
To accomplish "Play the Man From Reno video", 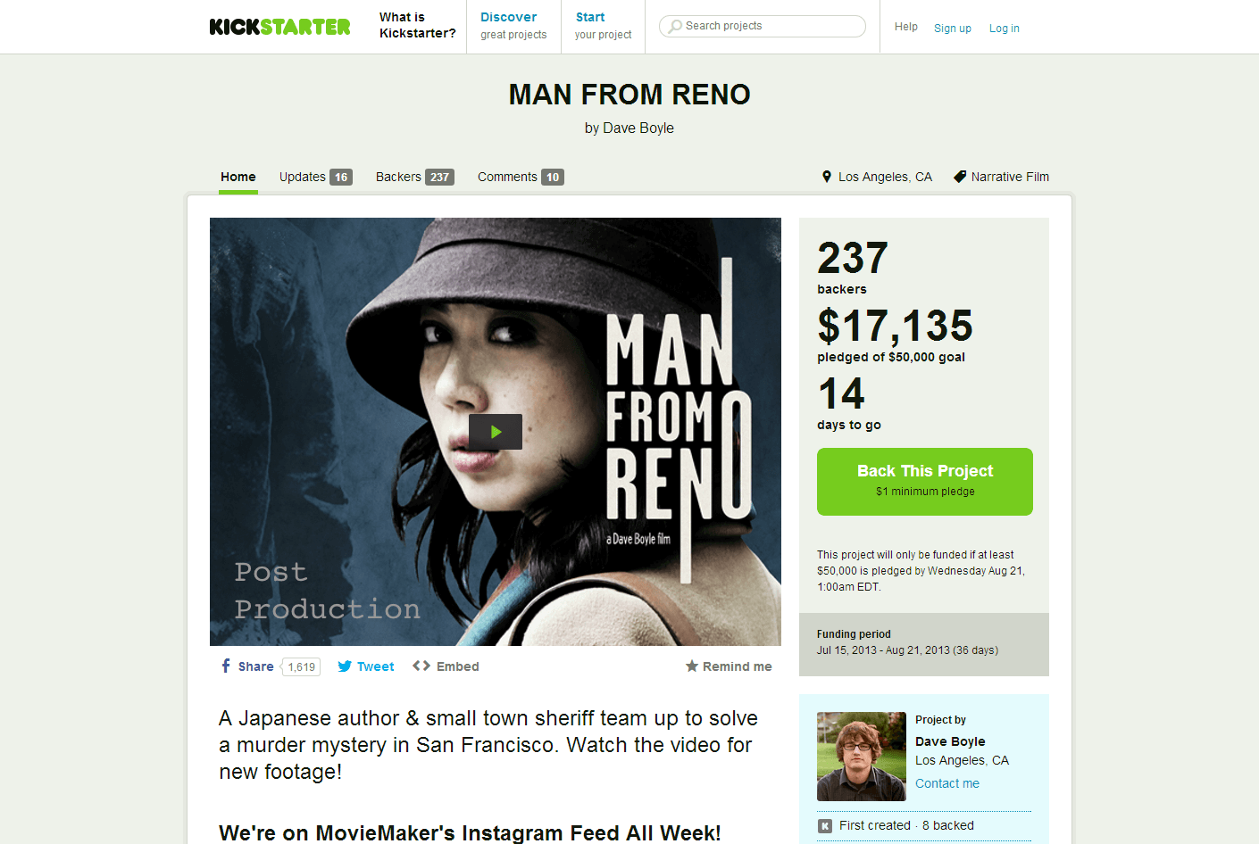I will pos(496,432).
